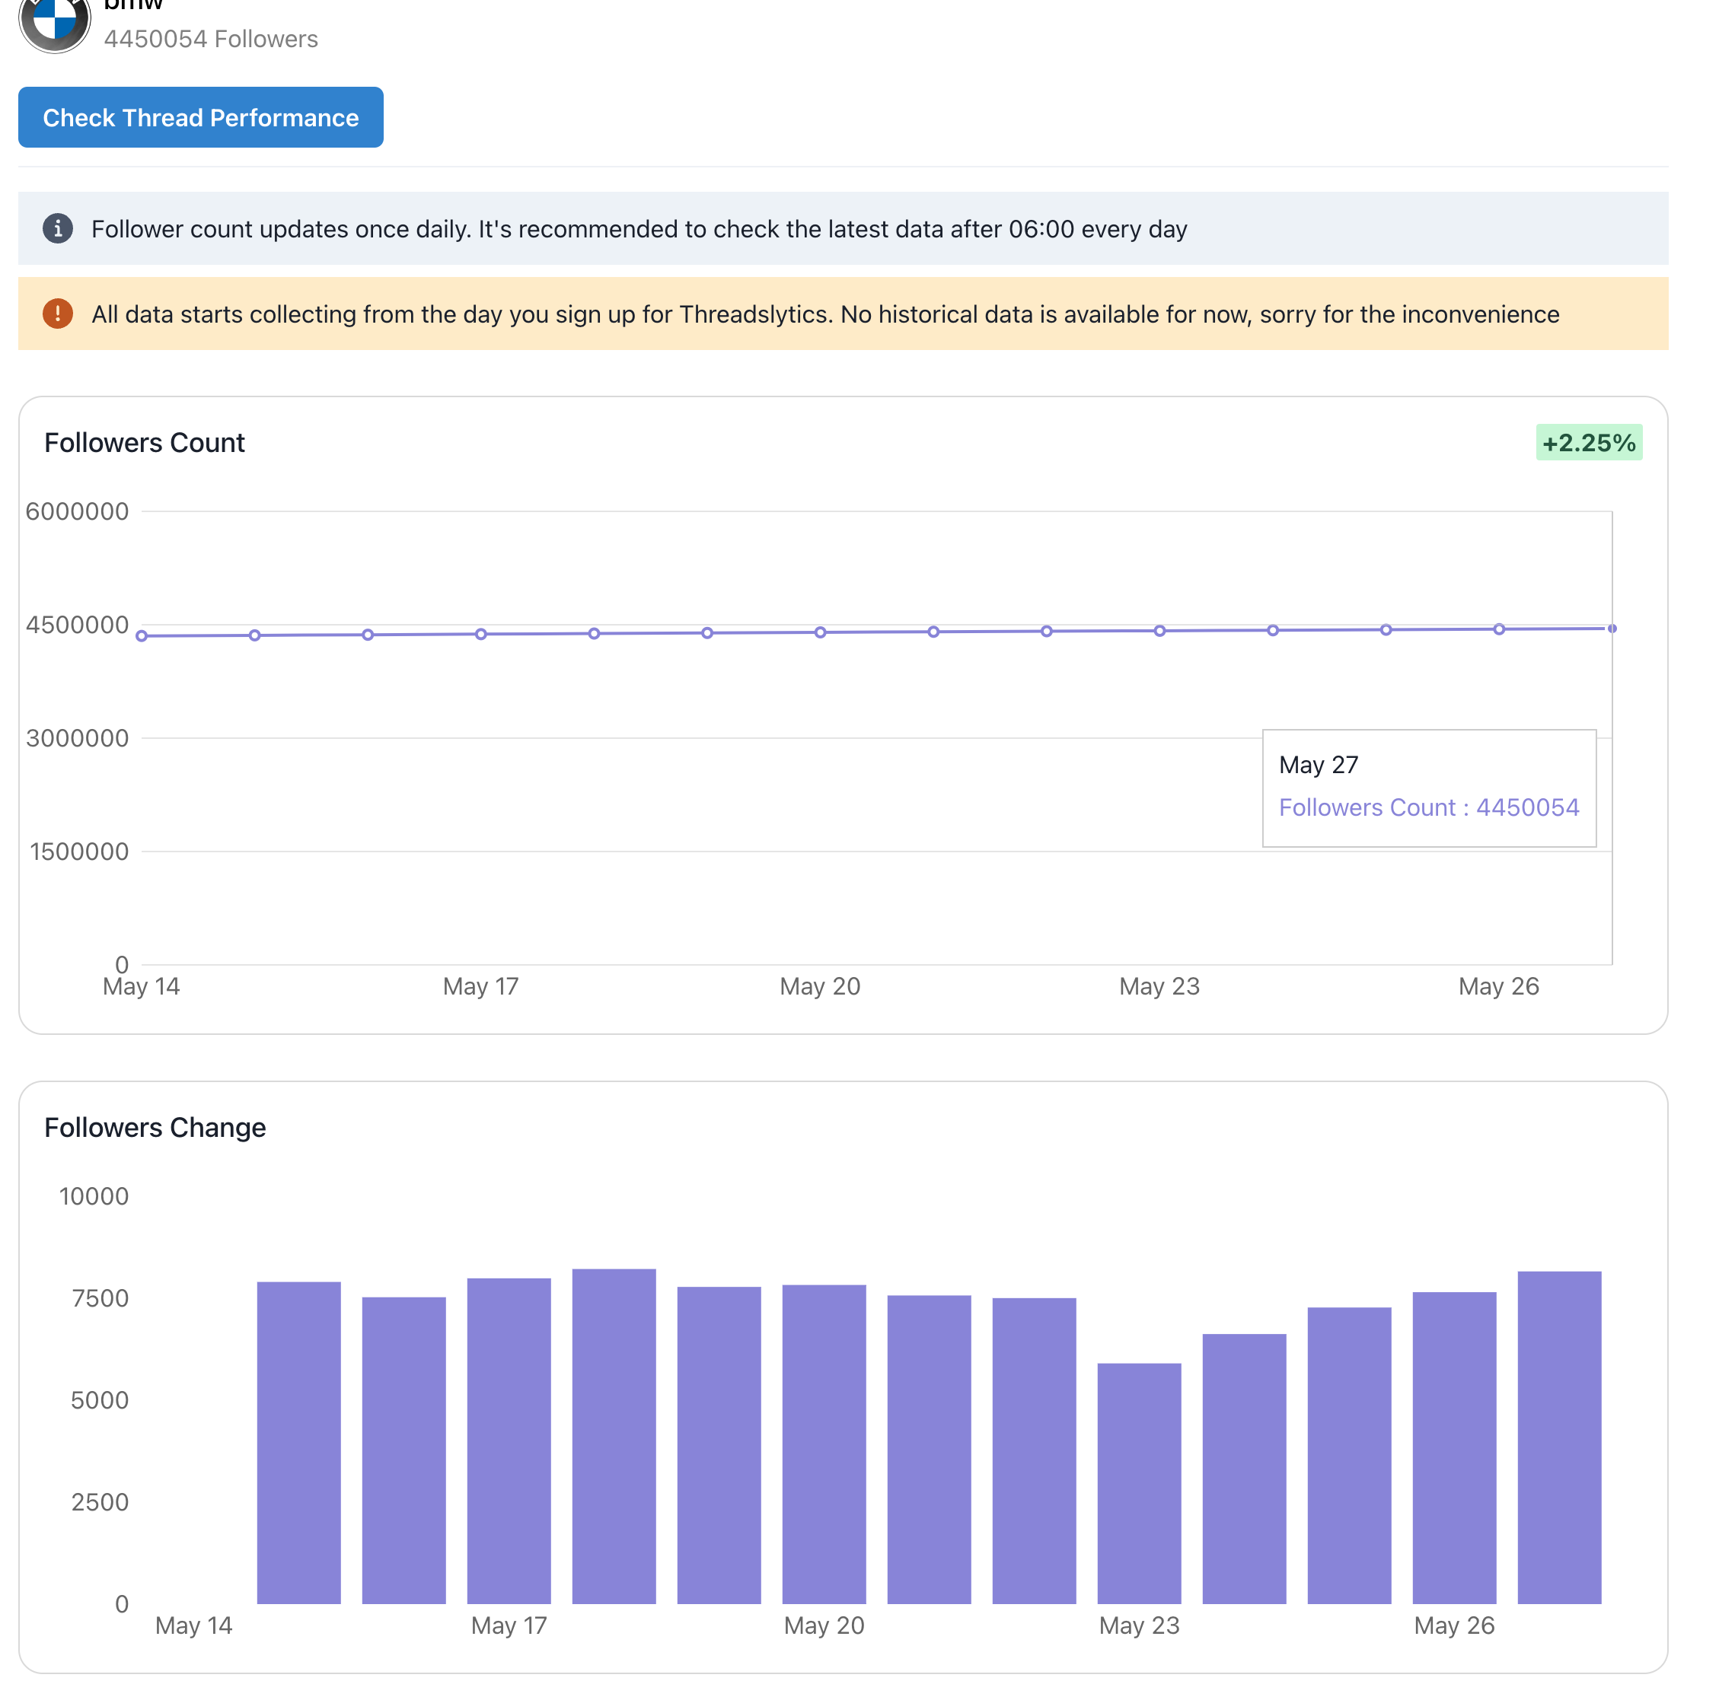Click the data point above May 20
The height and width of the screenshot is (1700, 1719).
click(x=819, y=632)
